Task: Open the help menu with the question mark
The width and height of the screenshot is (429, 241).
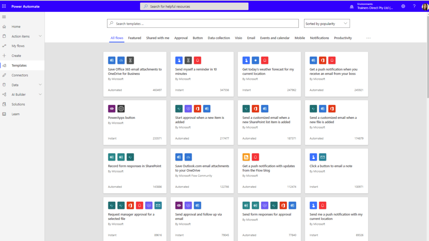Action: click(x=414, y=6)
